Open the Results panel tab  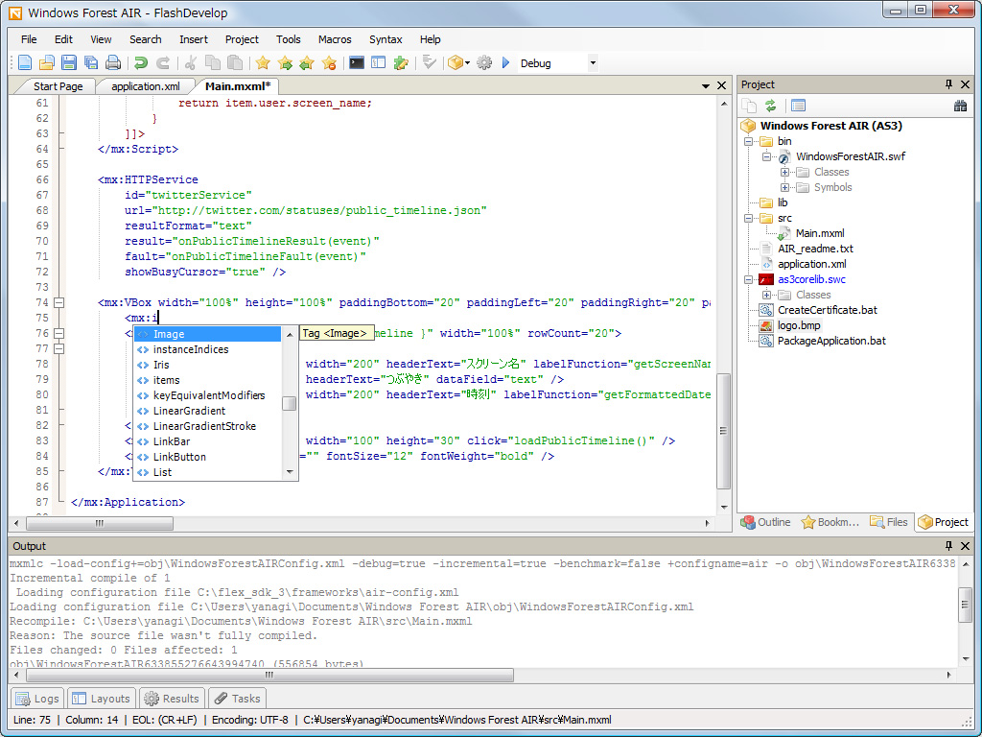click(x=172, y=699)
